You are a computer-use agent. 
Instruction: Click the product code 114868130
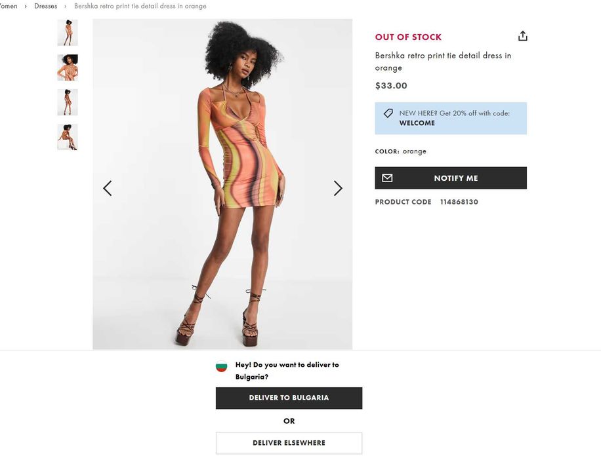point(459,202)
